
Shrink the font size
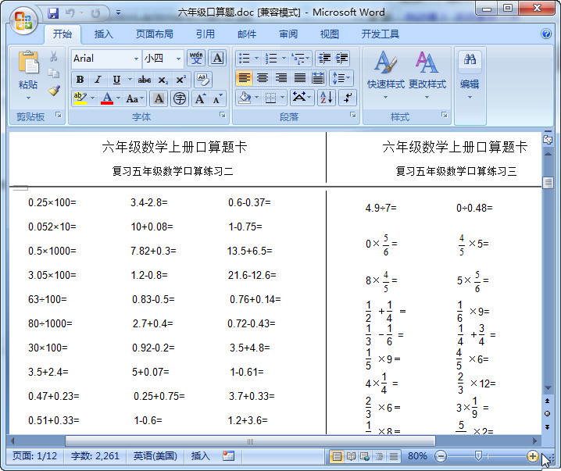pos(217,98)
